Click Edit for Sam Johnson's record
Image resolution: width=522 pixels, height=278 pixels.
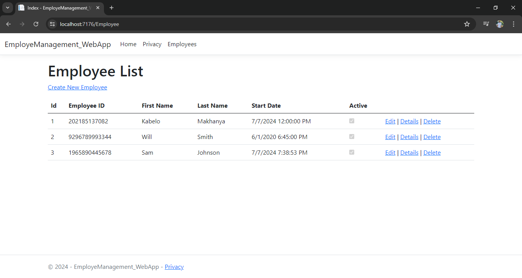(390, 152)
